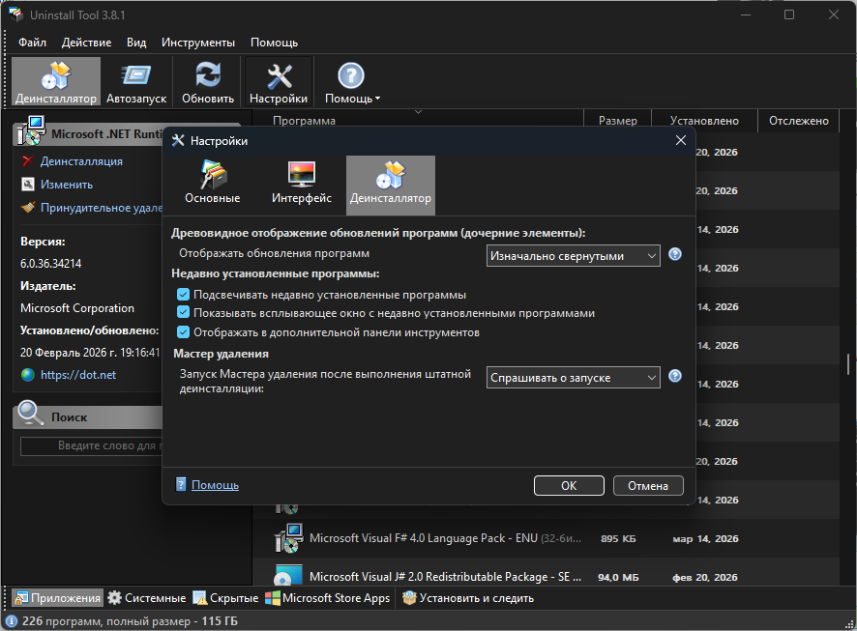Uncheck Показывать всплывающее окно checkbox
This screenshot has width=857, height=631.
183,313
